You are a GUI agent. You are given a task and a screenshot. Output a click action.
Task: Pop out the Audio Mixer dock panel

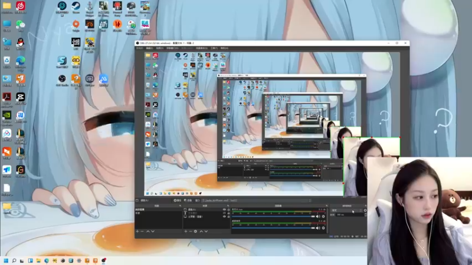pos(327,206)
